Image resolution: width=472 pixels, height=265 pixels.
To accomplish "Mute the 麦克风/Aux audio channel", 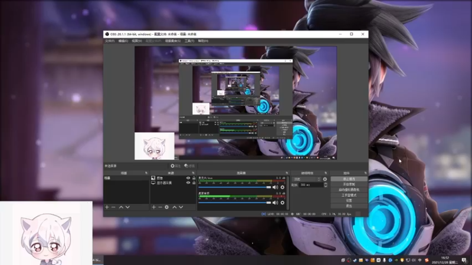I will [x=275, y=187].
